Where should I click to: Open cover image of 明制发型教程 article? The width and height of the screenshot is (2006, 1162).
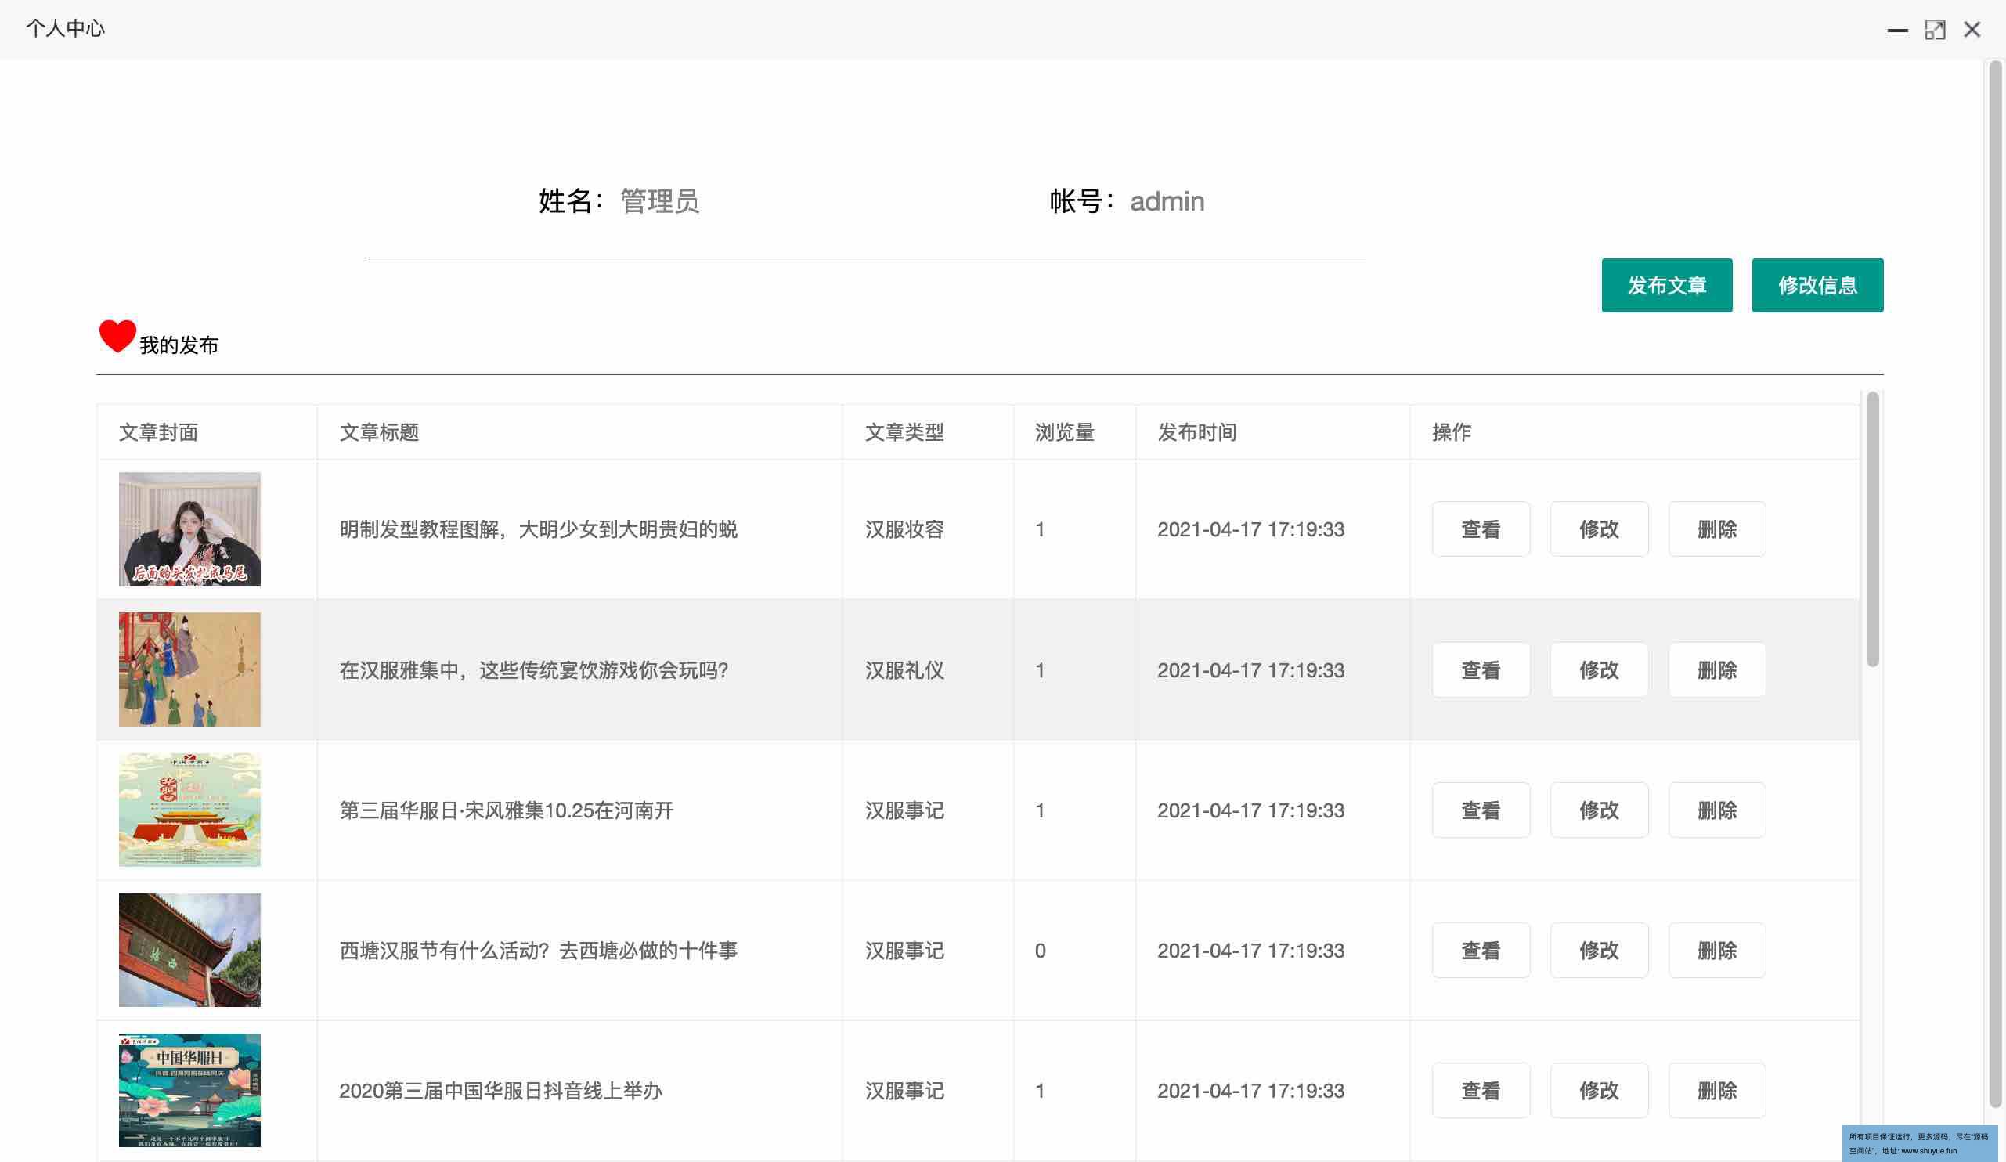tap(189, 529)
